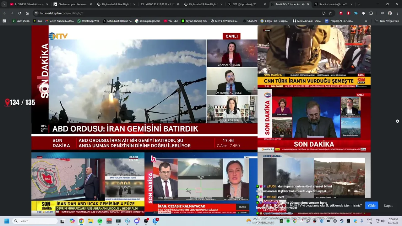This screenshot has width=402, height=226.
Task: Select the Haber Global stream
Action: coord(314,184)
